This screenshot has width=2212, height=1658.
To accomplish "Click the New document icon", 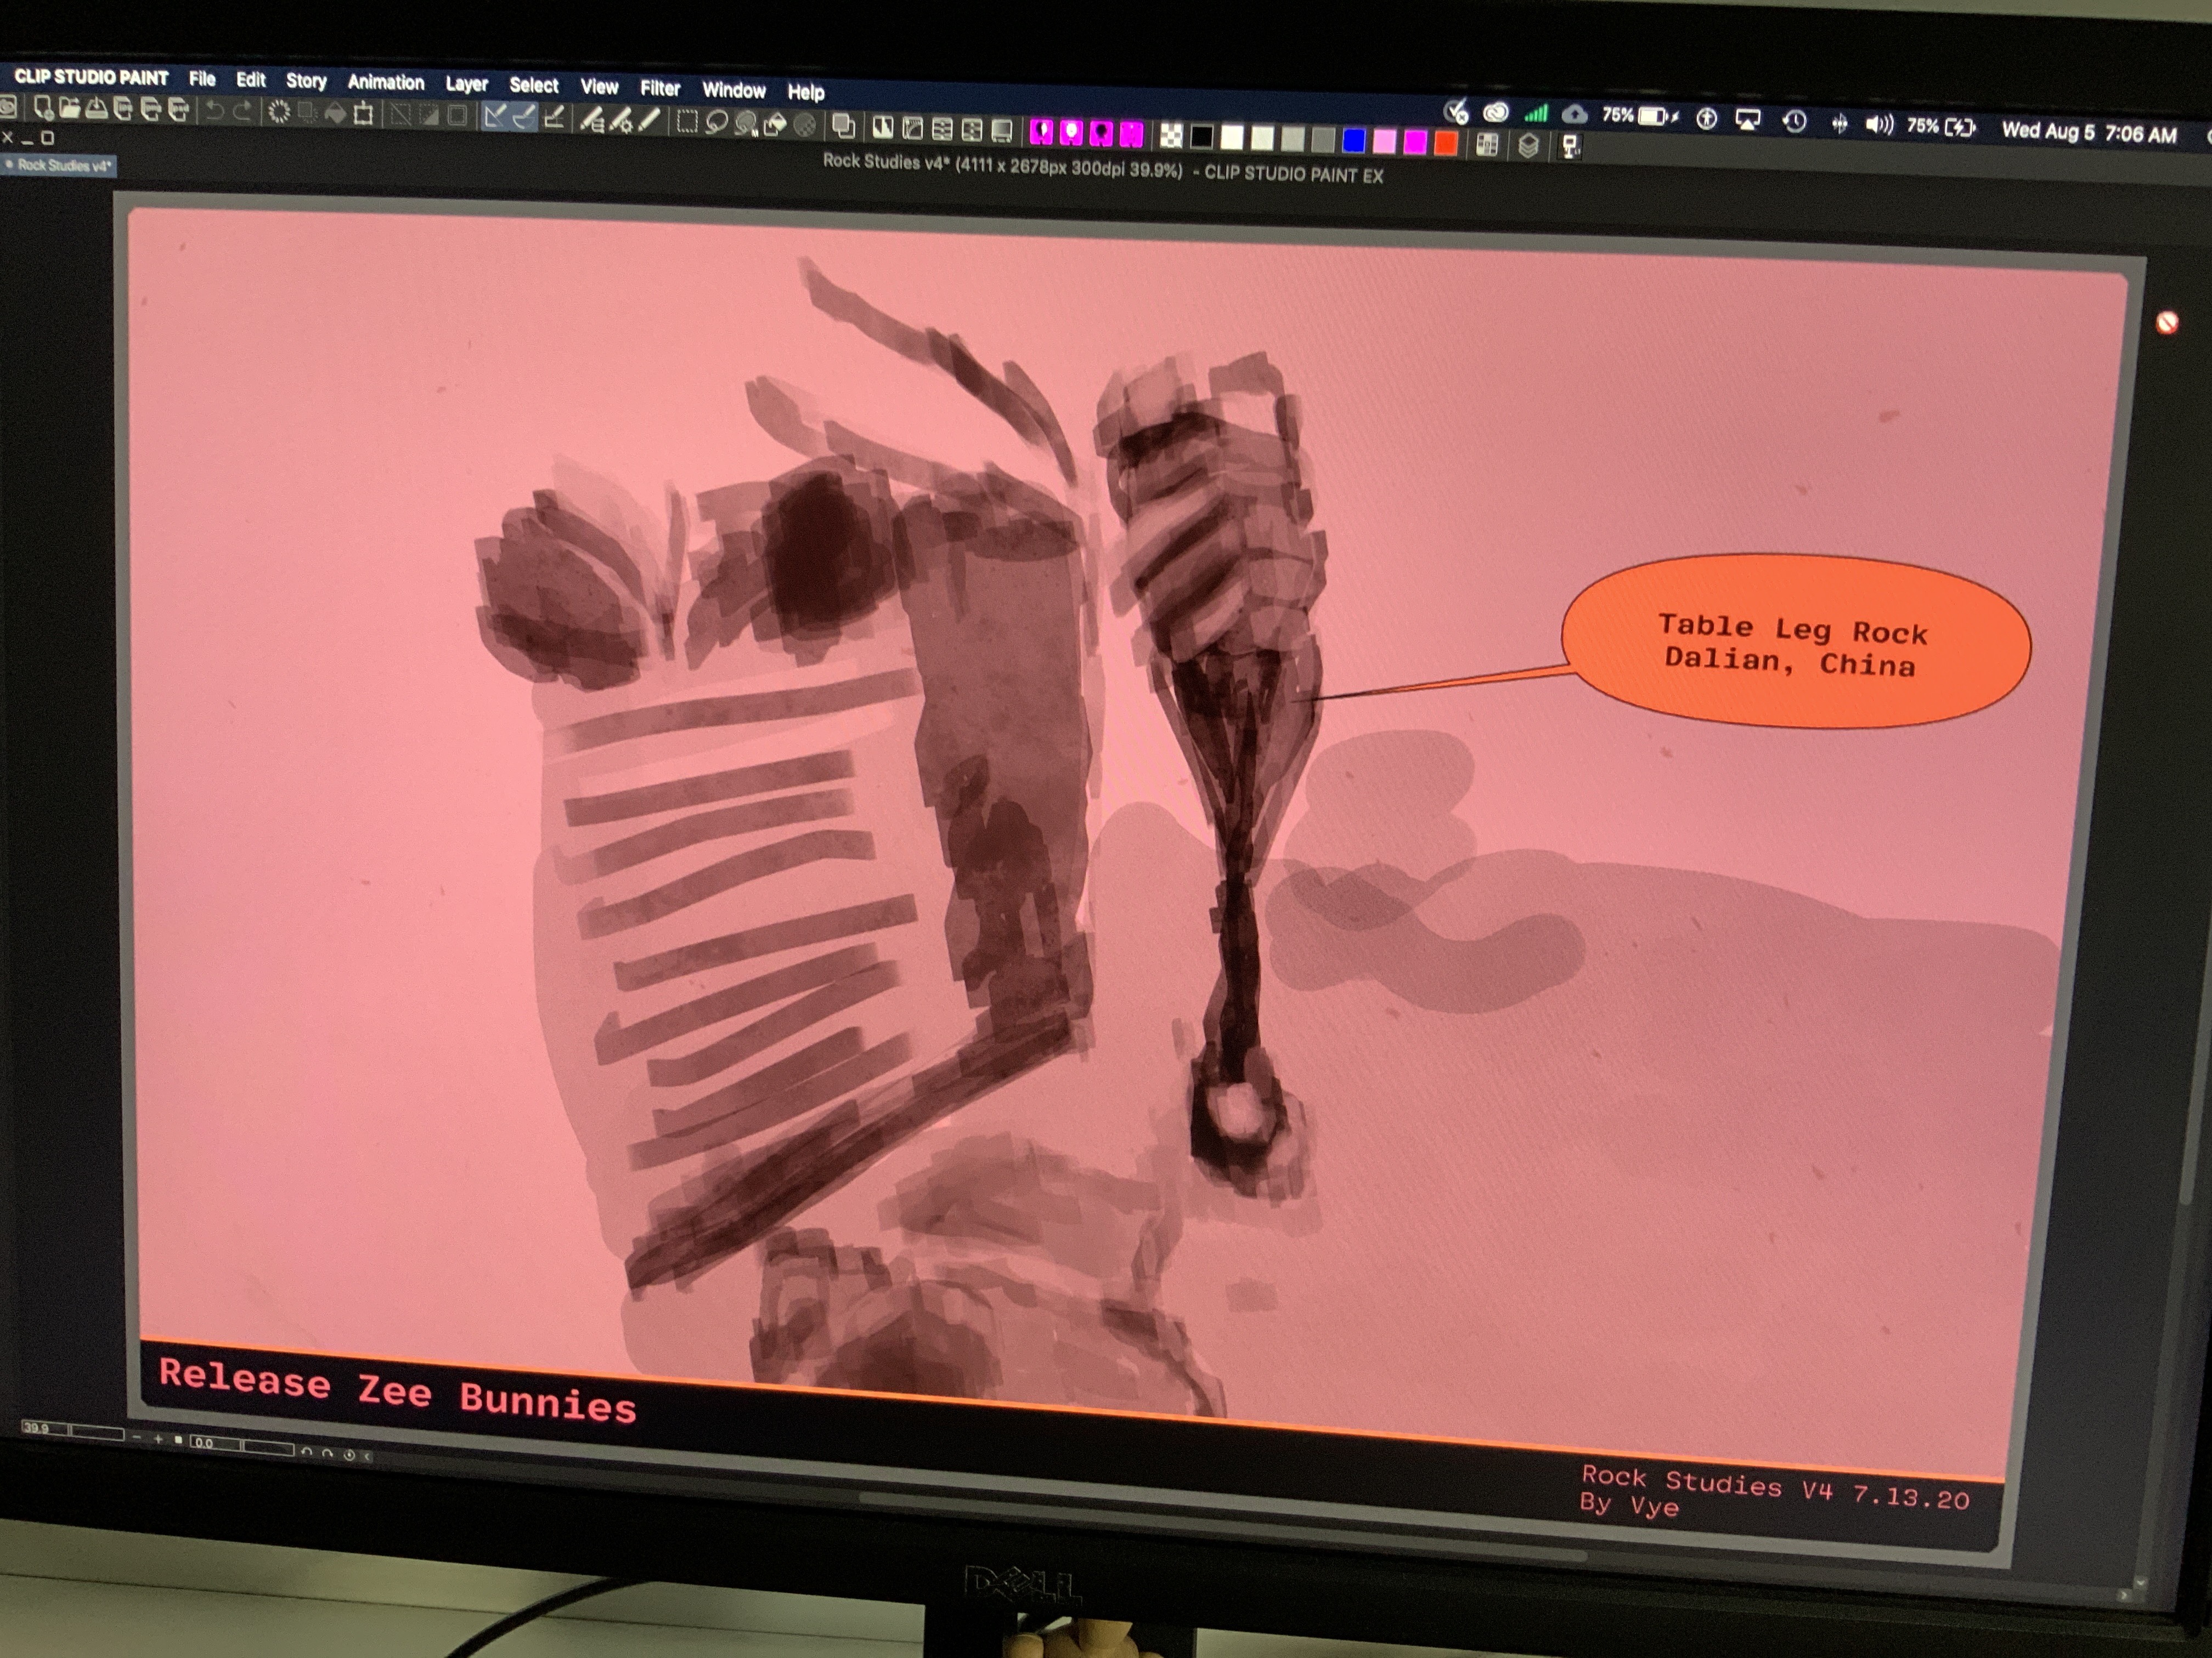I will pos(44,108).
